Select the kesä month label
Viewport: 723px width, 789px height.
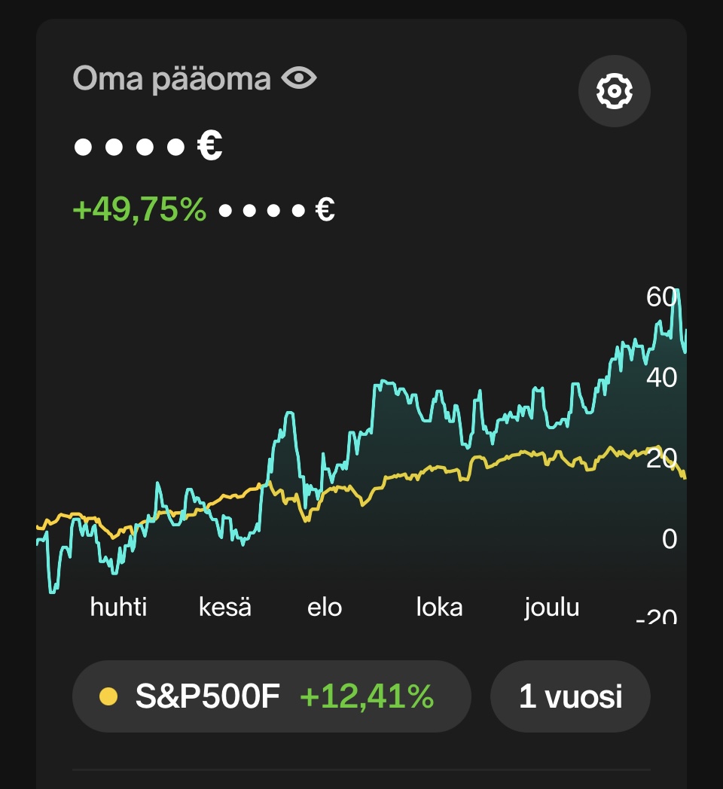click(x=225, y=607)
